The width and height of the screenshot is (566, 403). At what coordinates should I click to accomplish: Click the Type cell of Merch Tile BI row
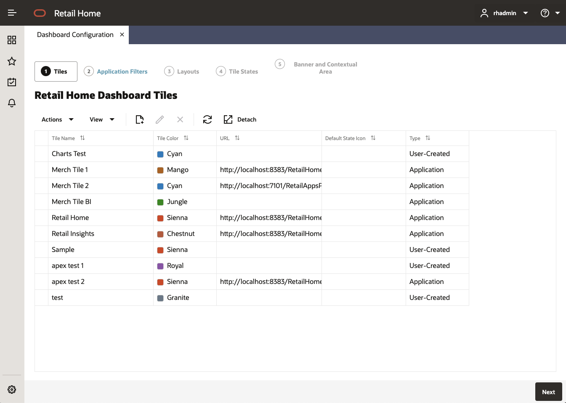[x=438, y=202]
